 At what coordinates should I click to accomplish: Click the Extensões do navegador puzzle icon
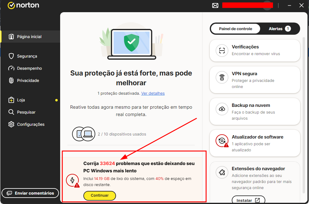pos(222,172)
